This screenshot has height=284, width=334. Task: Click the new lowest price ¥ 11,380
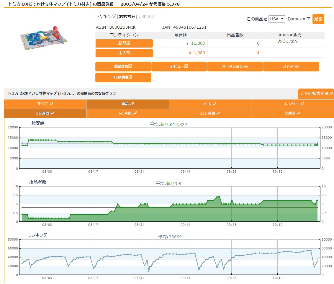(x=196, y=43)
